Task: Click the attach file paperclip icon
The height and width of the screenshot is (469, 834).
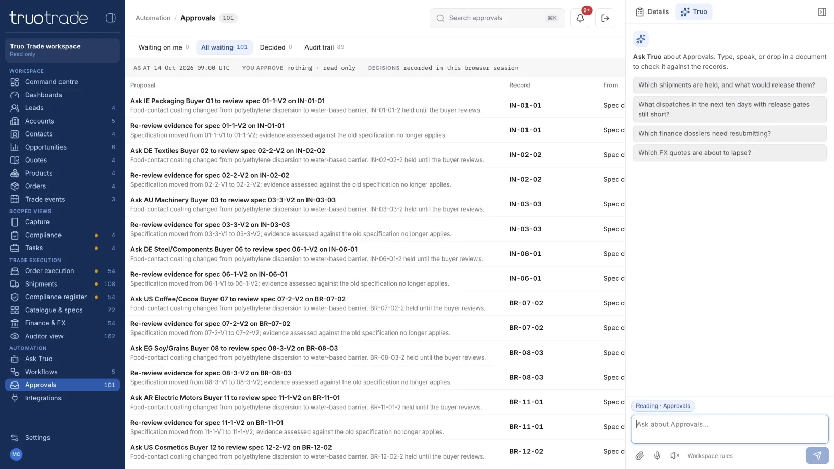Action: (640, 456)
